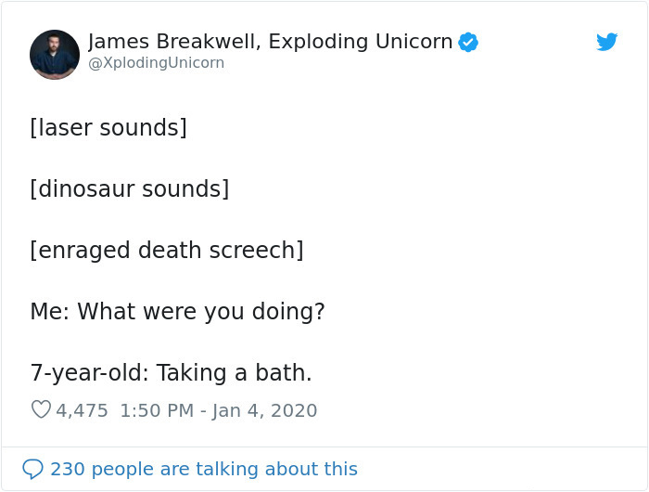This screenshot has width=649, height=492.
Task: Click the '[dinosaur sounds]' tweet line
Action: click(x=129, y=189)
